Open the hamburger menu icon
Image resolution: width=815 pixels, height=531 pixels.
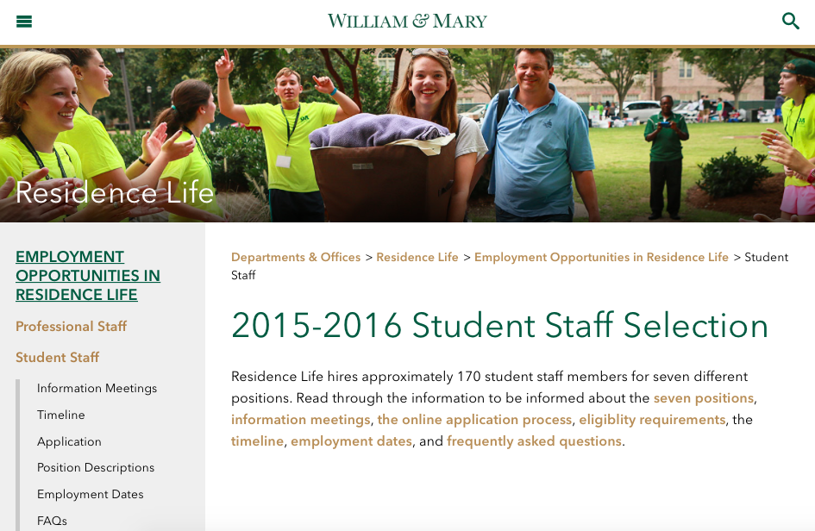24,22
